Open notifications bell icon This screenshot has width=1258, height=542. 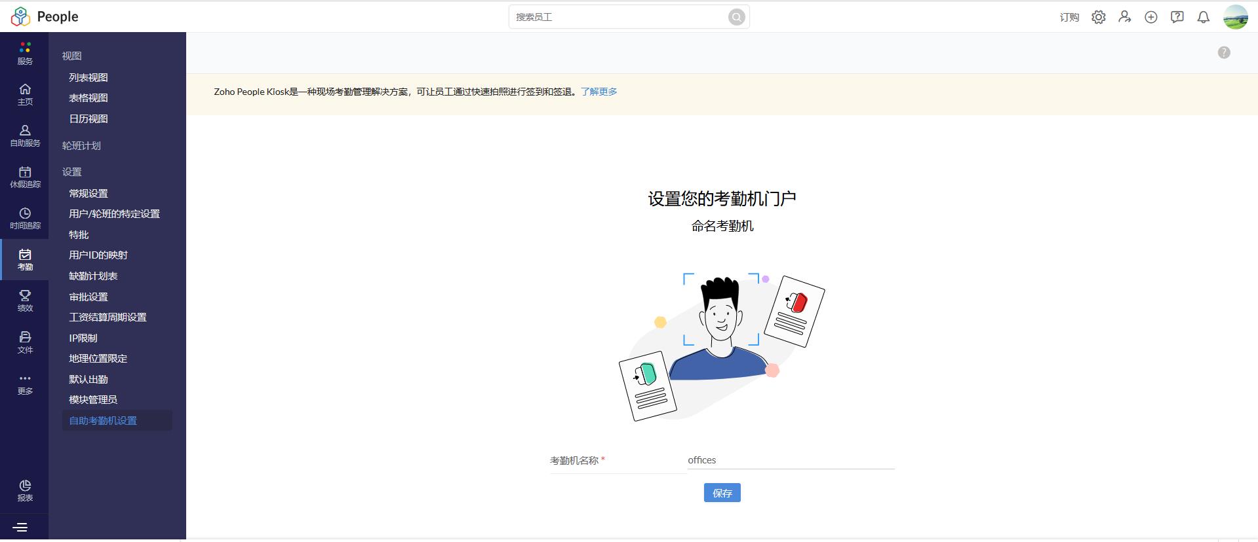[x=1203, y=17]
